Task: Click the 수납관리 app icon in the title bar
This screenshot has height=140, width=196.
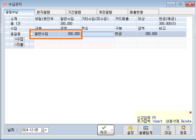Action: (5, 4)
